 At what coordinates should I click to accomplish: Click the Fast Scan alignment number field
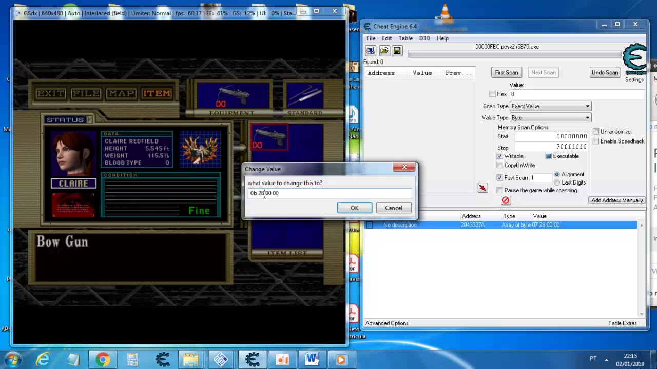[x=540, y=178]
